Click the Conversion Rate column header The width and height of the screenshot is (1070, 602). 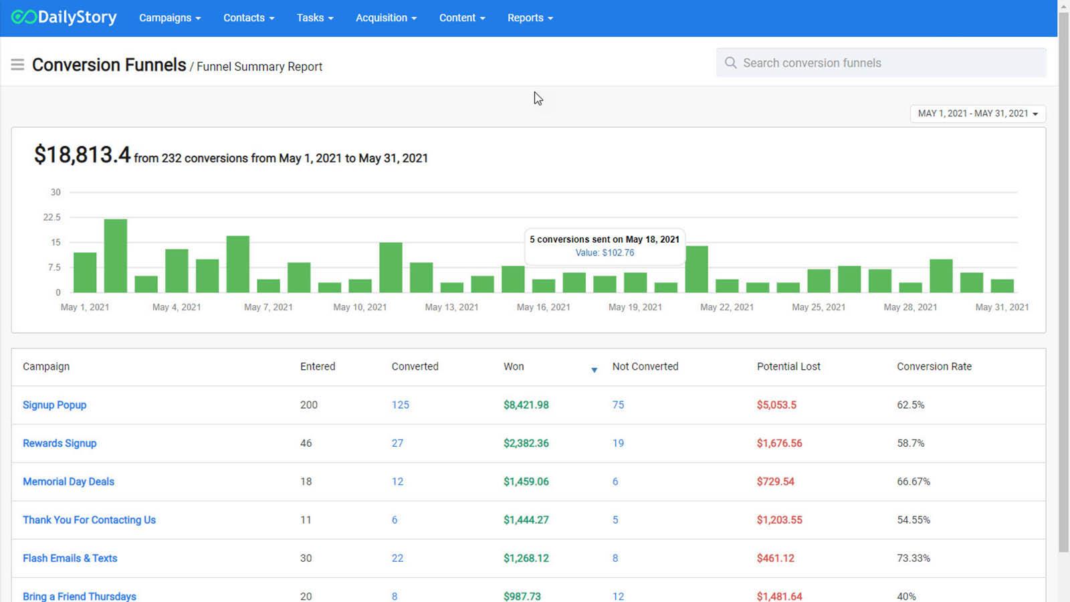[934, 367]
